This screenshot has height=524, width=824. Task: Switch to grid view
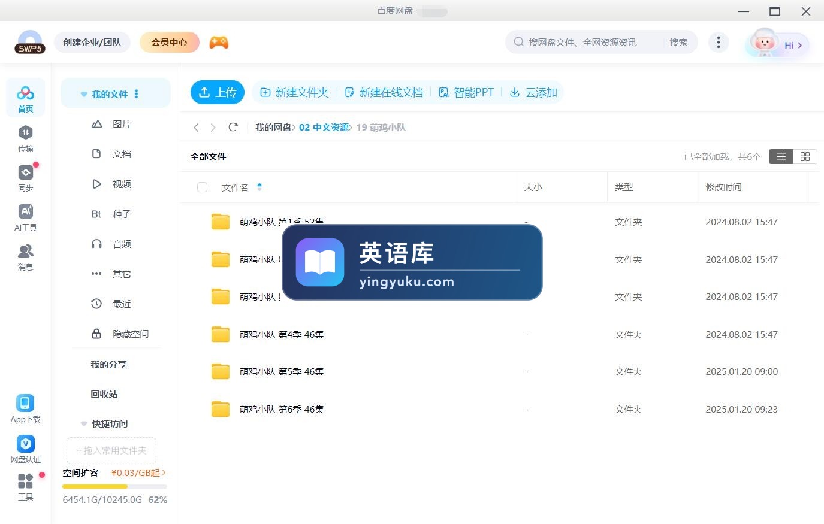click(805, 156)
